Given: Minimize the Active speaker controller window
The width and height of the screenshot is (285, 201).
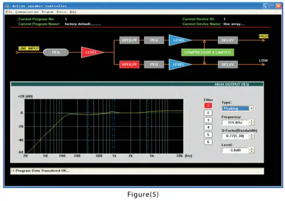Looking at the screenshot, I should point(266,6).
